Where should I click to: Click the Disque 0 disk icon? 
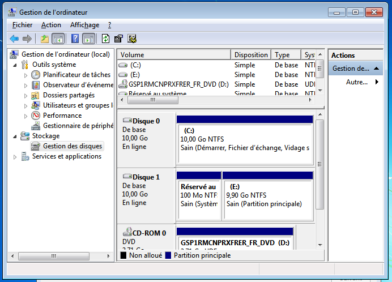click(127, 120)
